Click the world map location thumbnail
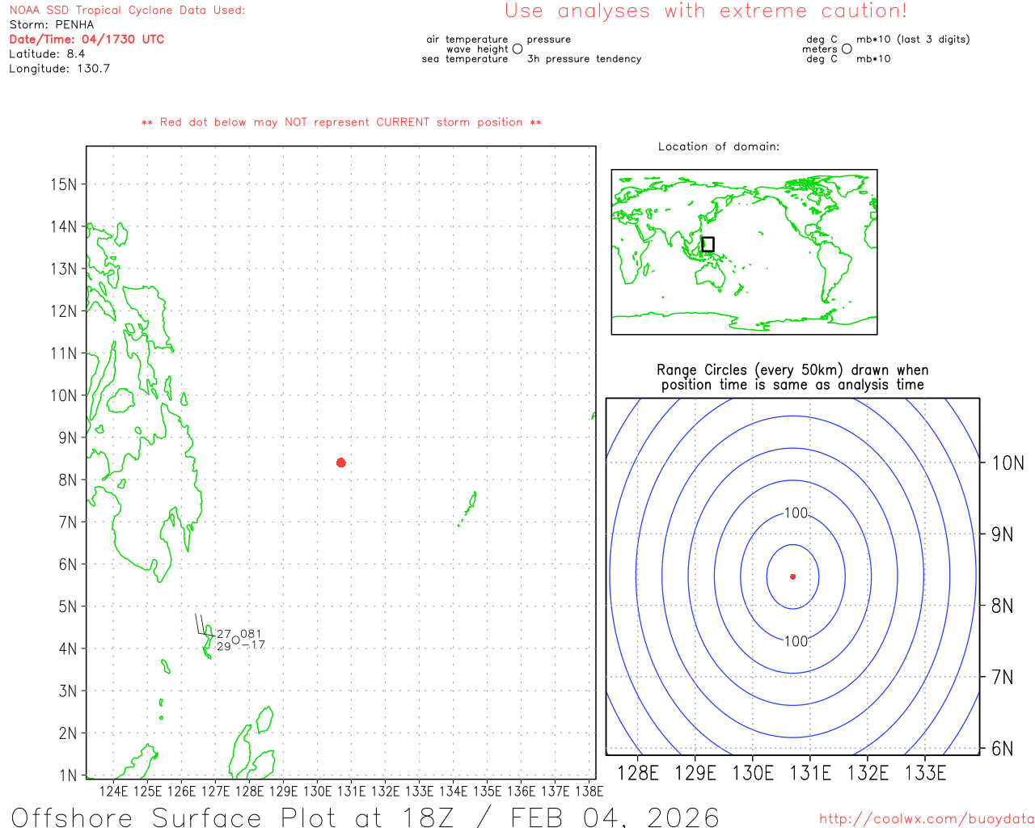The image size is (1035, 828). tap(744, 252)
